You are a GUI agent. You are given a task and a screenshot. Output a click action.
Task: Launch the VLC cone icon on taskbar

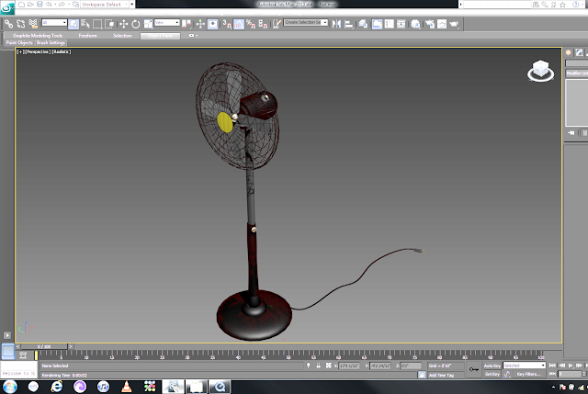click(x=127, y=386)
